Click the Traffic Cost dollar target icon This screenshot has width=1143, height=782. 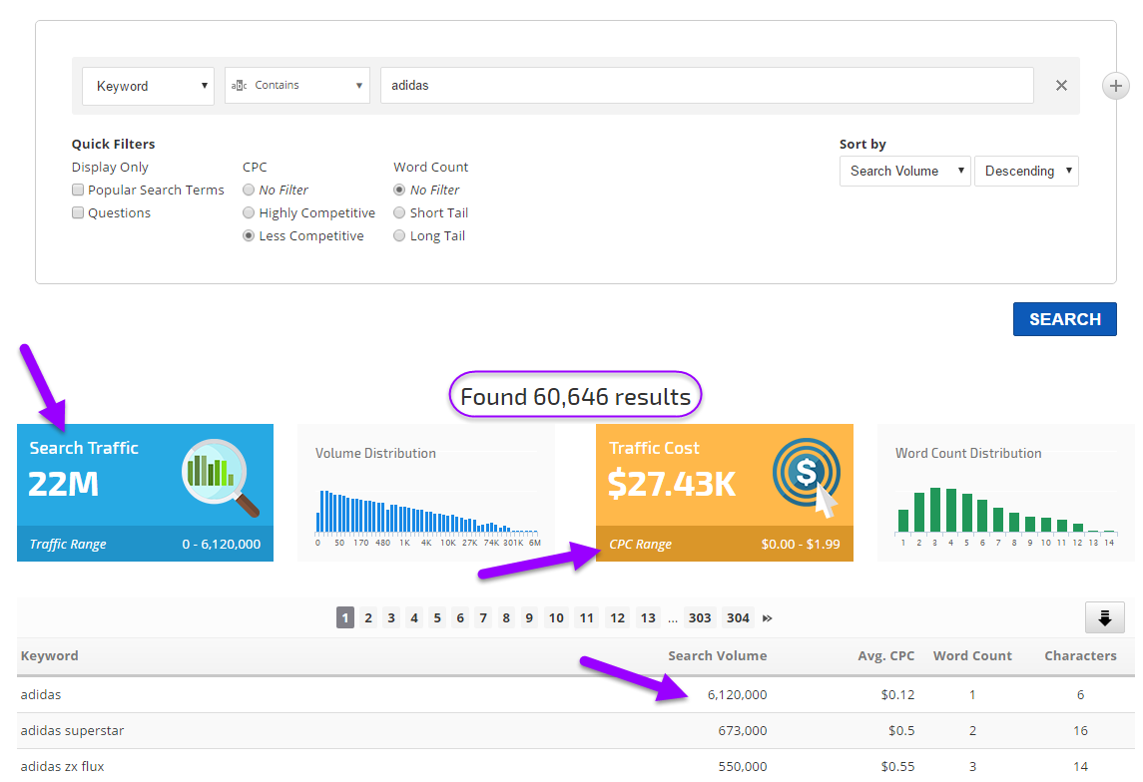point(807,477)
